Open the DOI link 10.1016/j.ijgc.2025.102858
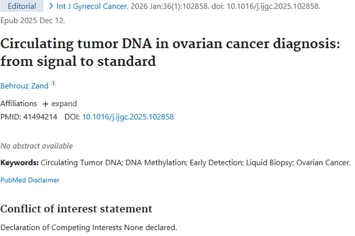355x236 pixels. point(128,117)
